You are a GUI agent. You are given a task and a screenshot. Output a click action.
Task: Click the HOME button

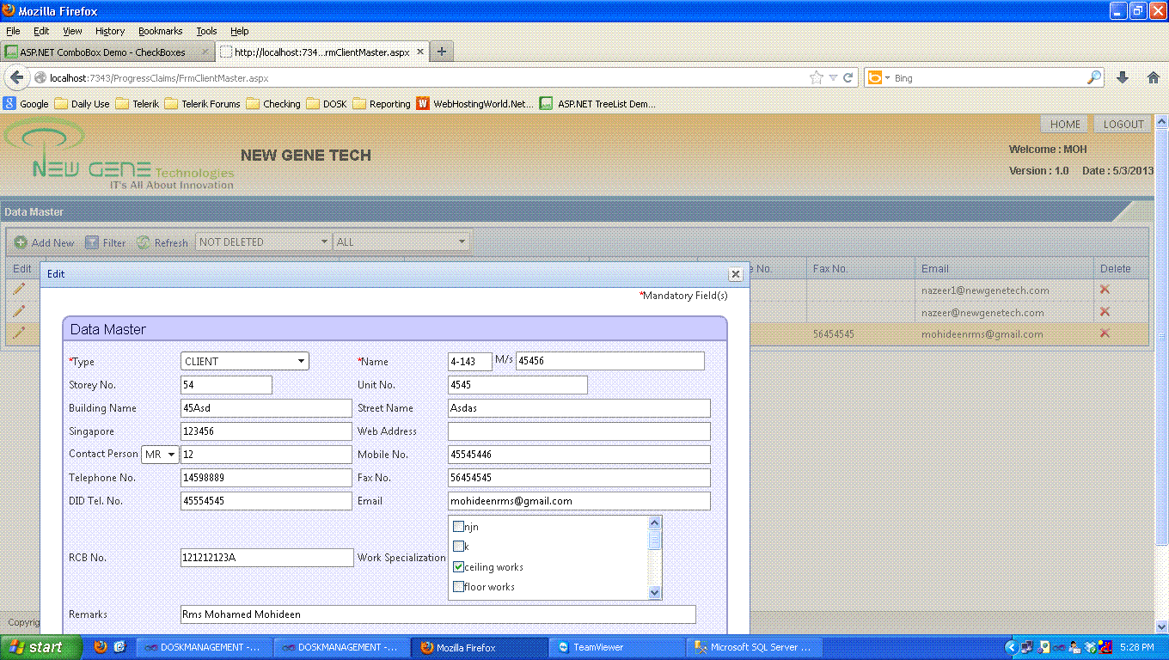click(x=1065, y=124)
